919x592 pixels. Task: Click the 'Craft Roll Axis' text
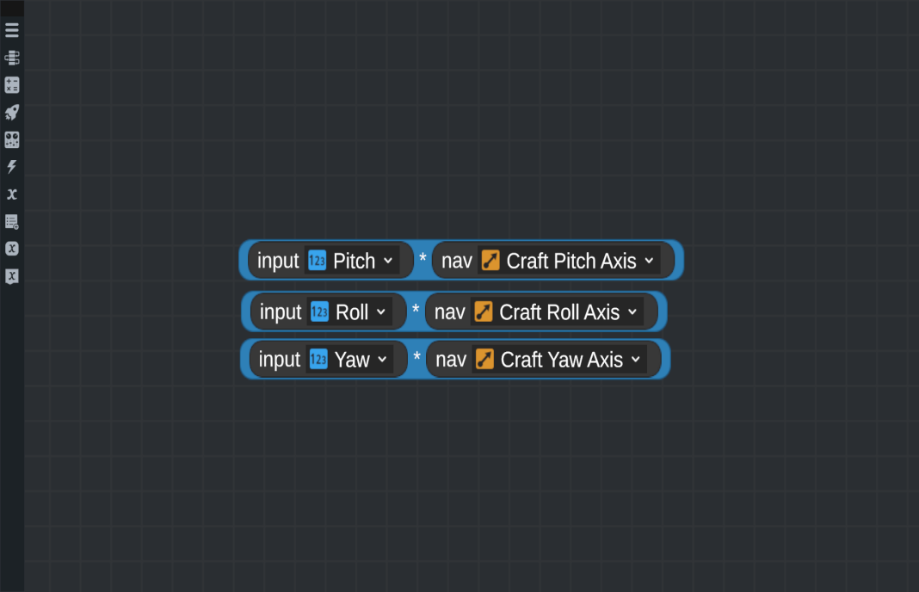click(559, 312)
